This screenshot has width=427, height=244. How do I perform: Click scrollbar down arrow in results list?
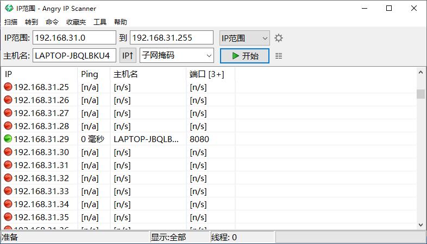(420, 225)
